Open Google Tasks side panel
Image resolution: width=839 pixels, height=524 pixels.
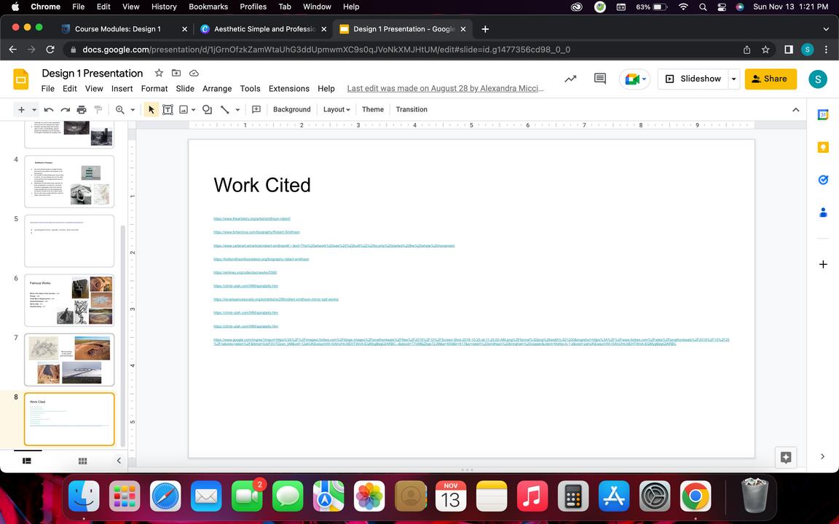(x=823, y=180)
